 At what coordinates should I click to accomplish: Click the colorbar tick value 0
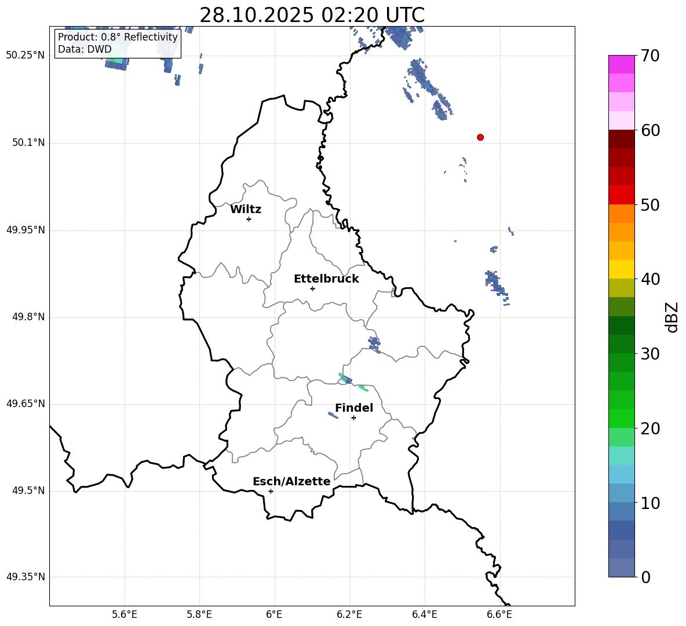645,577
